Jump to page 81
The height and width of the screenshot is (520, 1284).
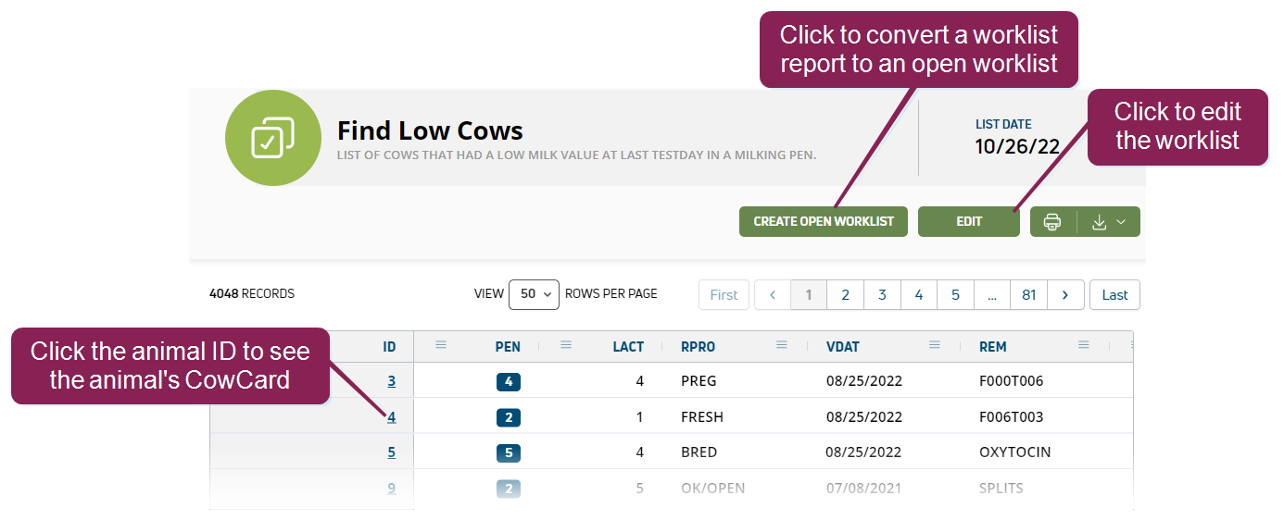[1028, 295]
